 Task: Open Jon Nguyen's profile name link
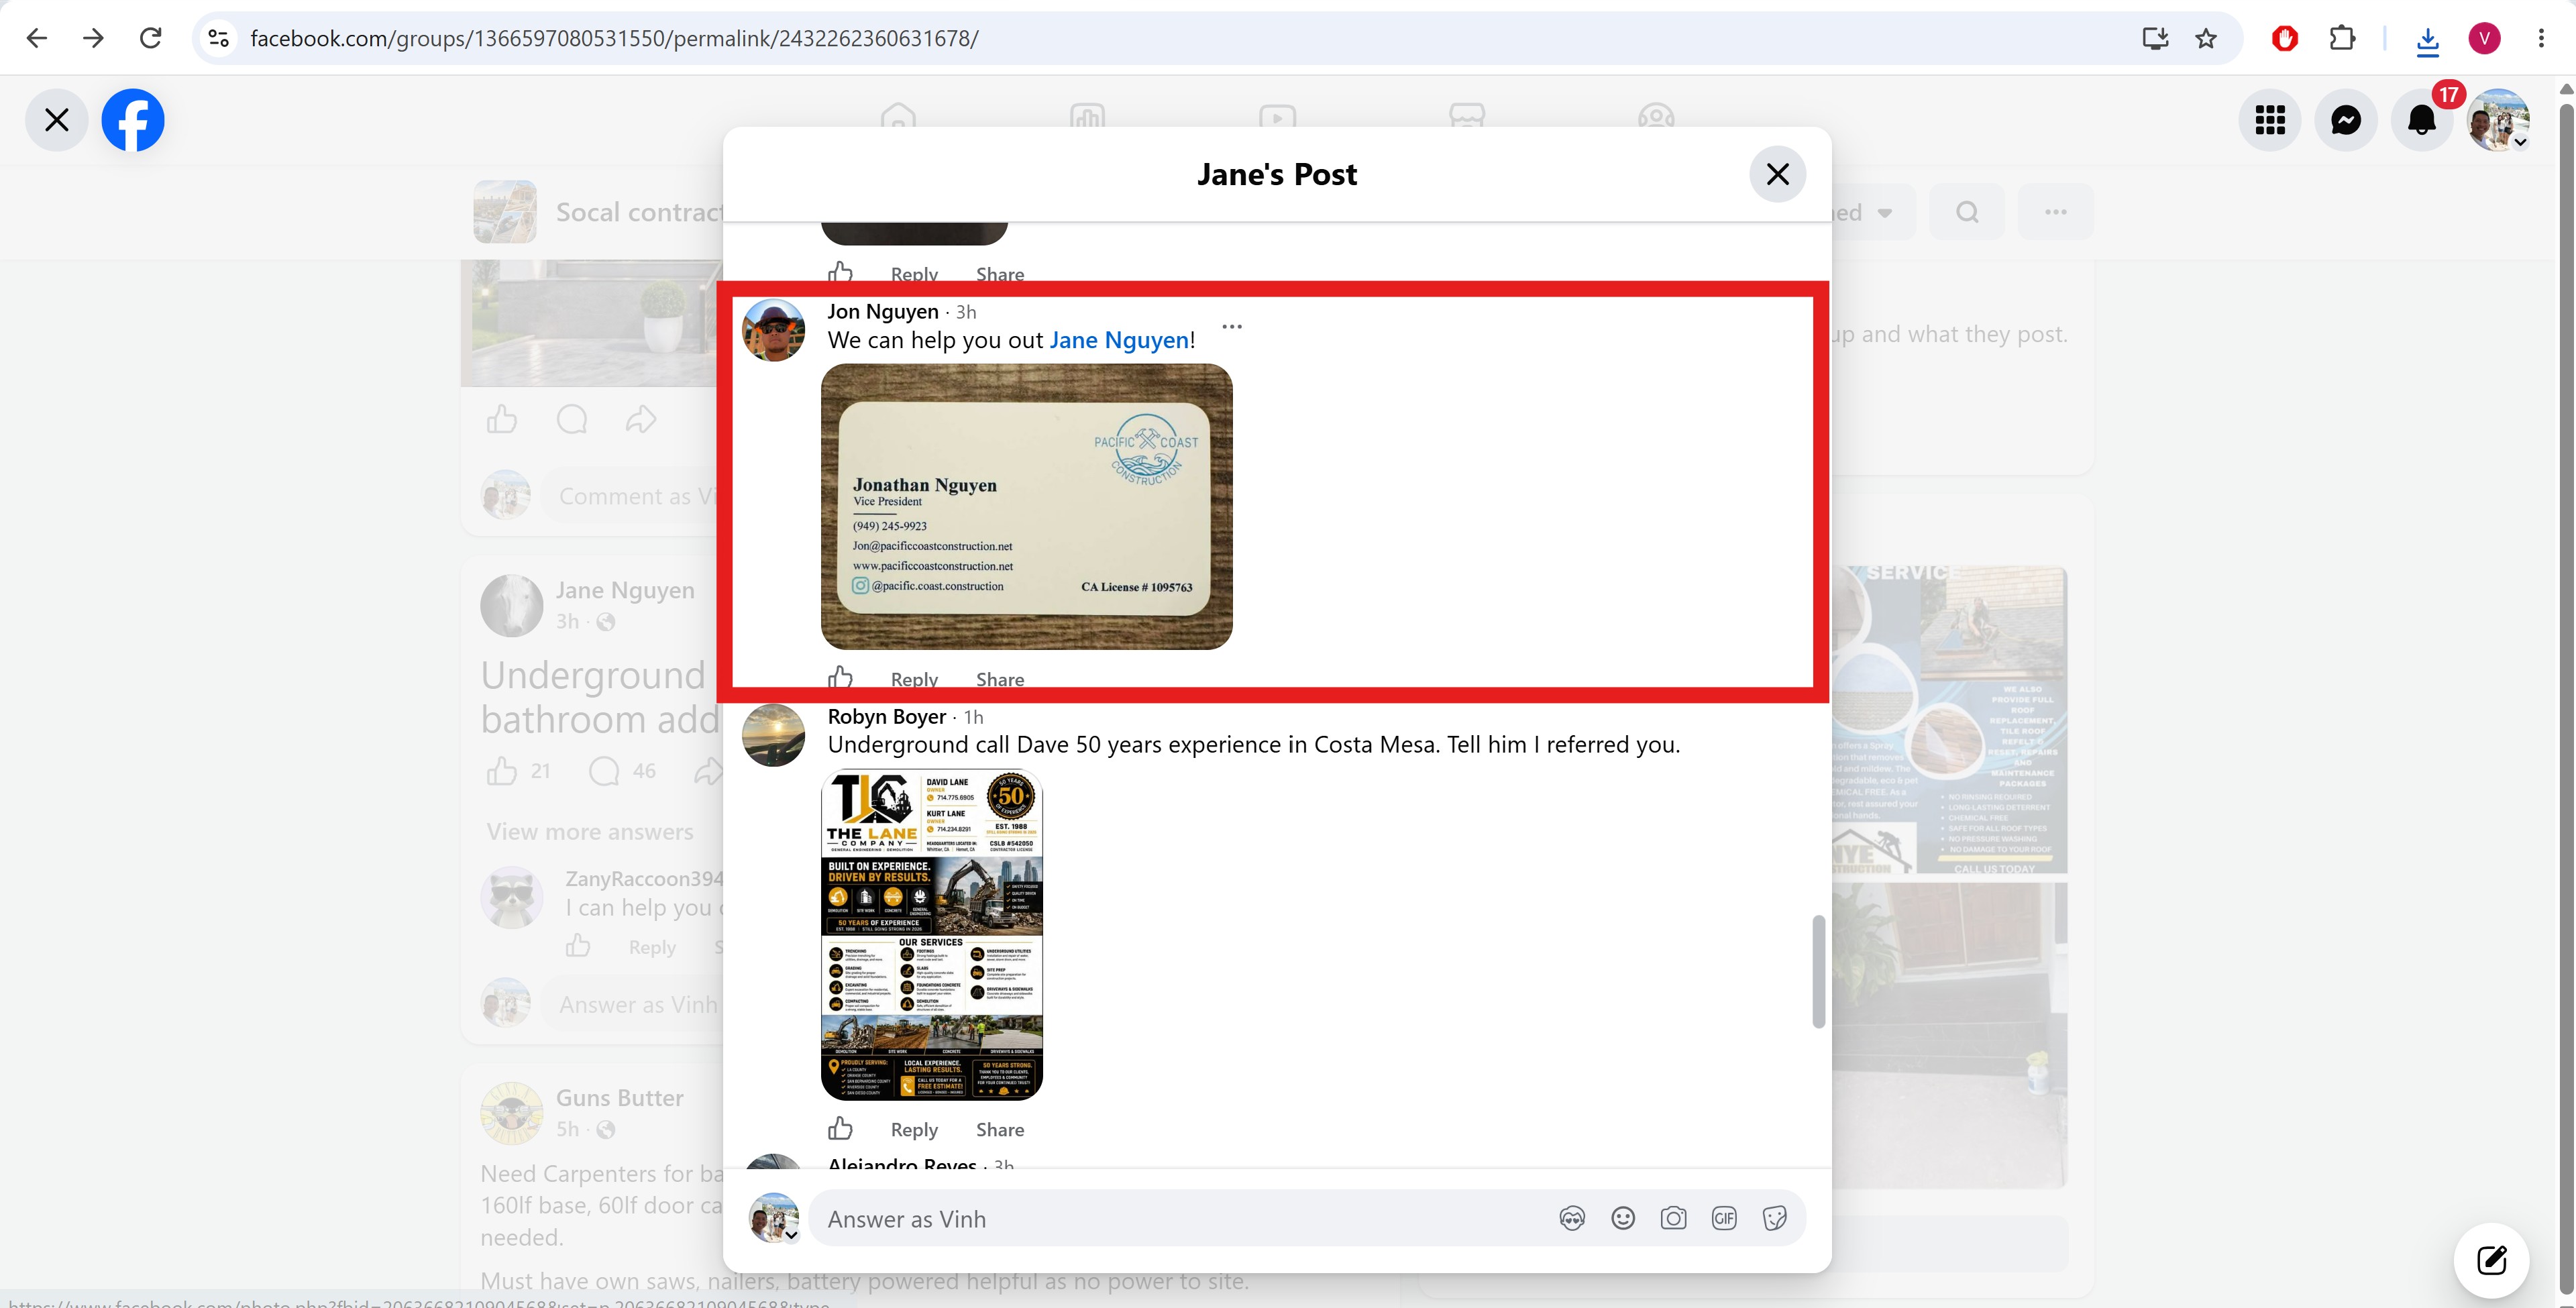[883, 312]
